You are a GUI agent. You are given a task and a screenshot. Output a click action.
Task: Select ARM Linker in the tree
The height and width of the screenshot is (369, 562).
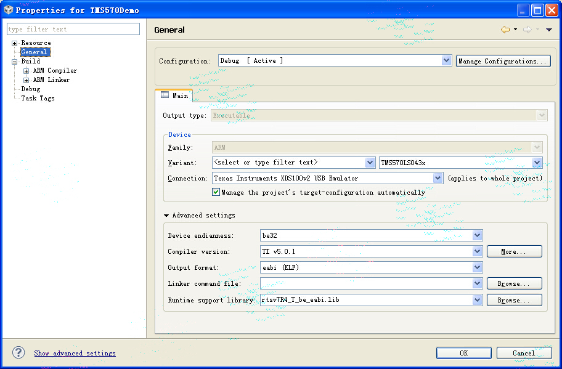pyautogui.click(x=51, y=80)
